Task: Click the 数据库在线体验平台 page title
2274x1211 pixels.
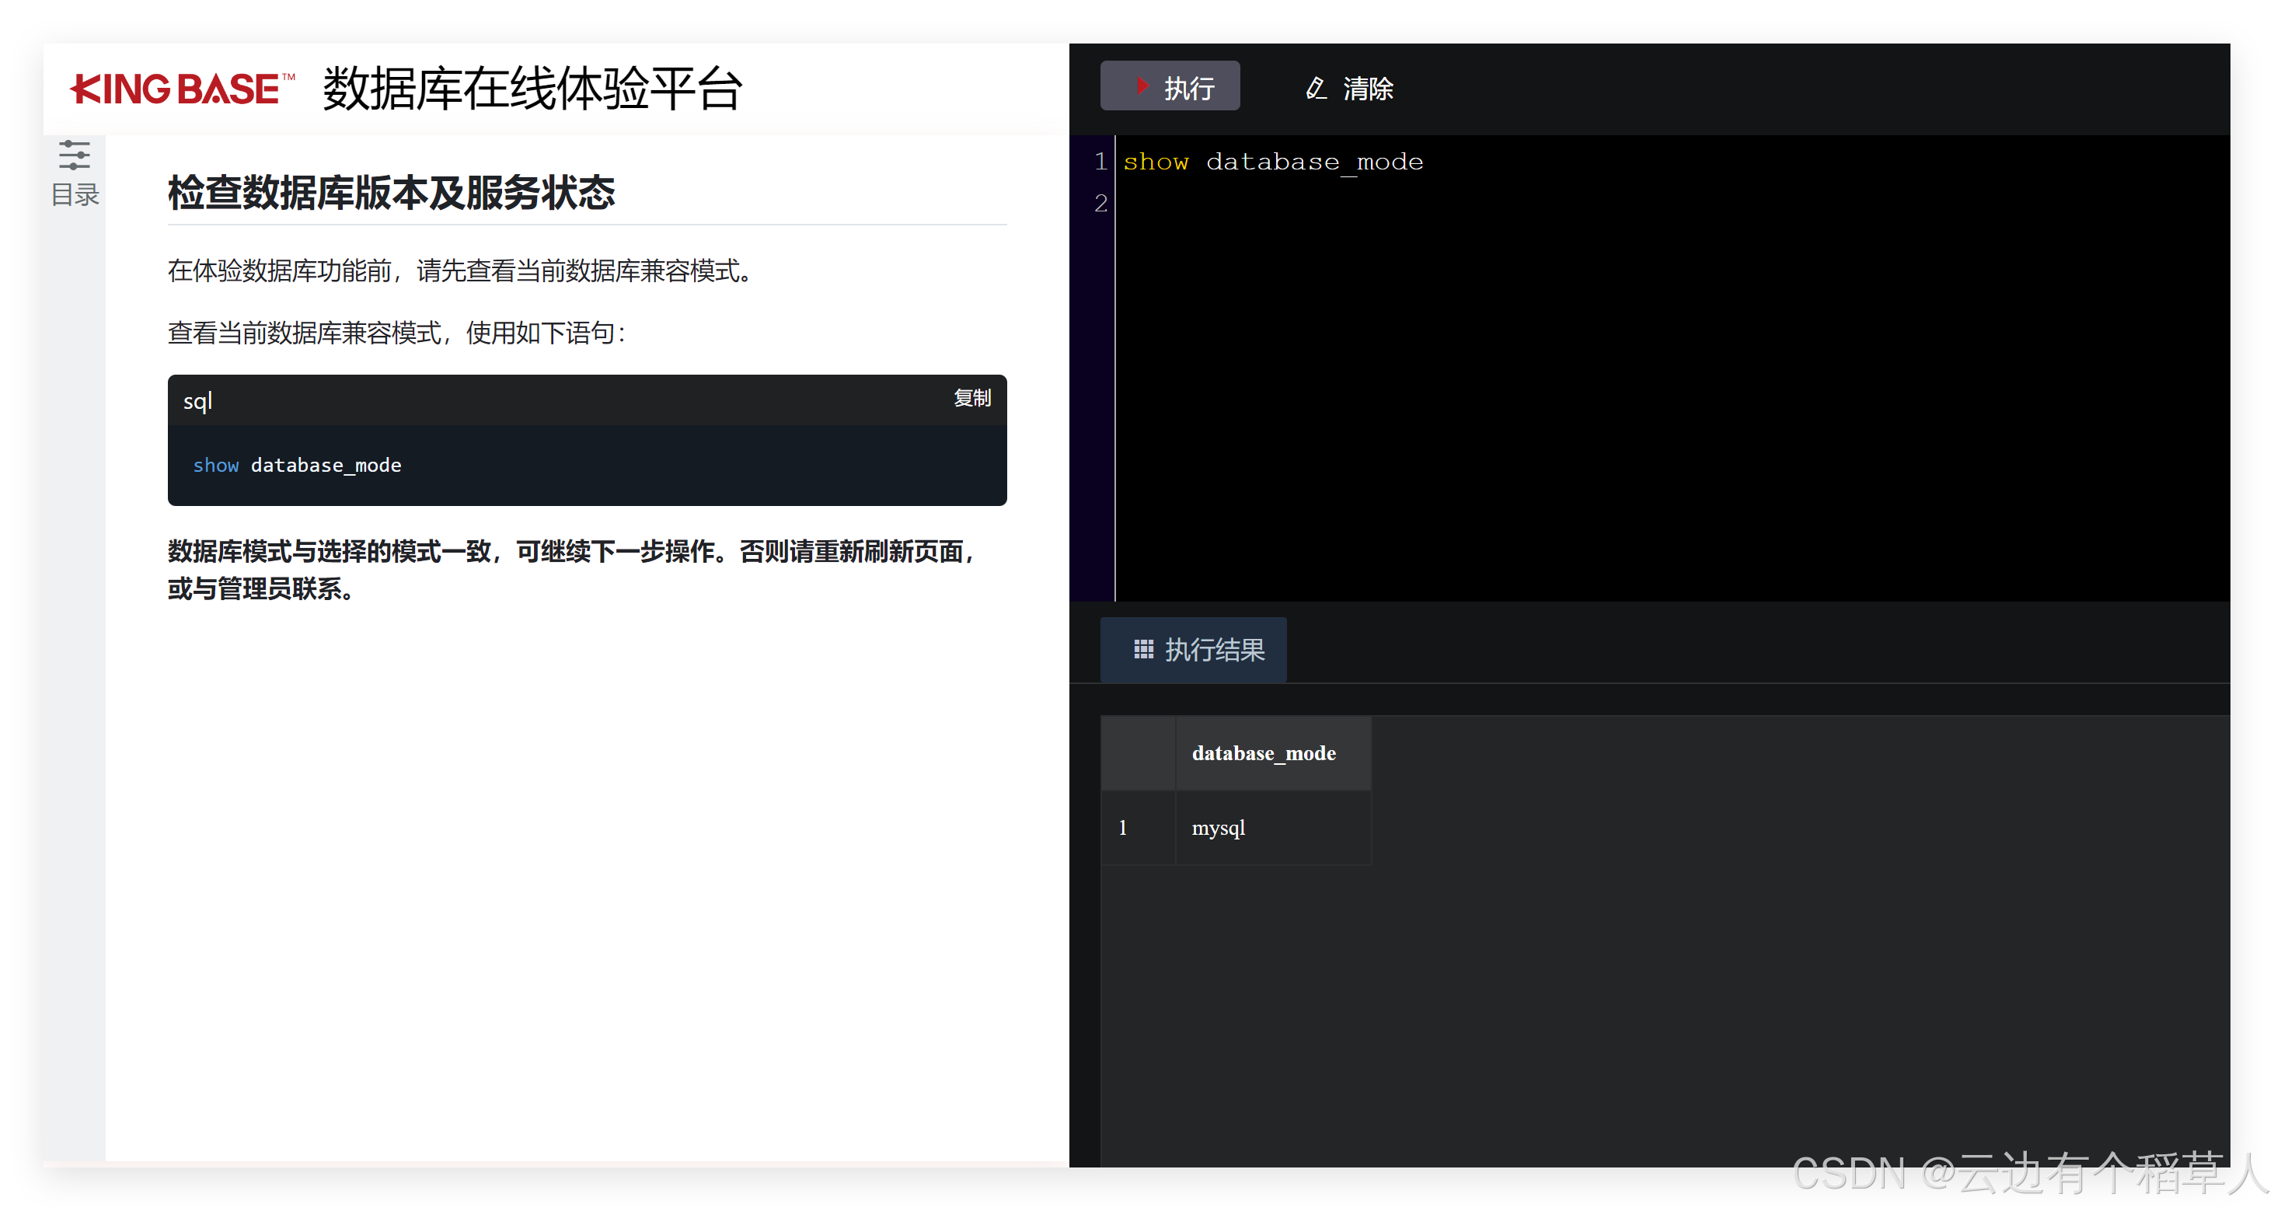Action: (532, 89)
